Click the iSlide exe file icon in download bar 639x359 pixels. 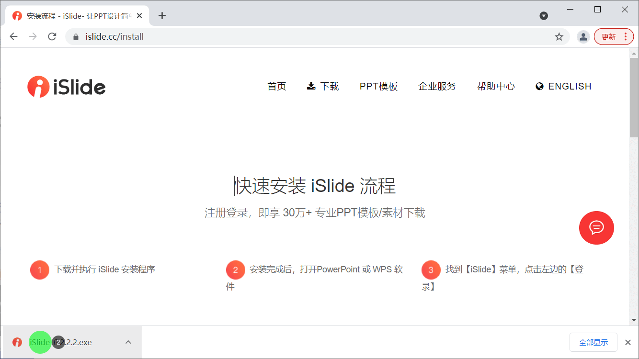pos(17,342)
